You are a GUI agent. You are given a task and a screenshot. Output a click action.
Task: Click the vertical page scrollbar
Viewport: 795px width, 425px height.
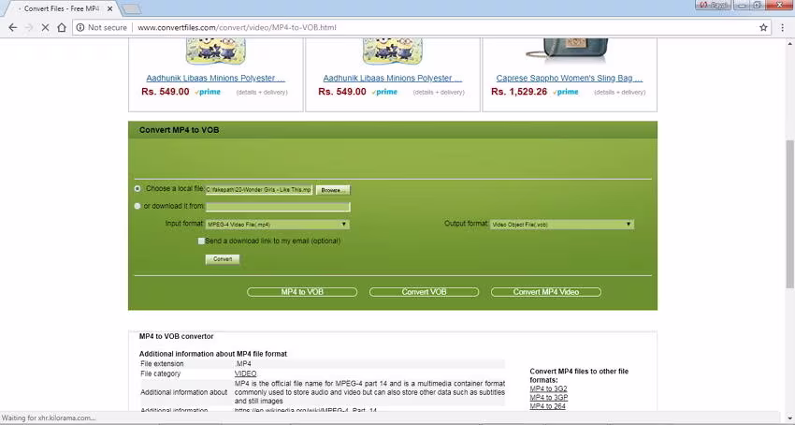click(790, 213)
